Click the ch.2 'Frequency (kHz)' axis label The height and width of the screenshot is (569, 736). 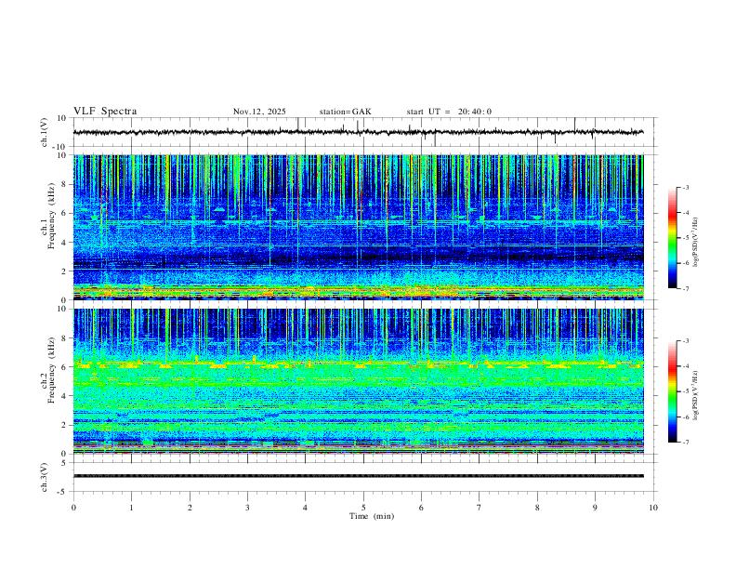pyautogui.click(x=51, y=370)
